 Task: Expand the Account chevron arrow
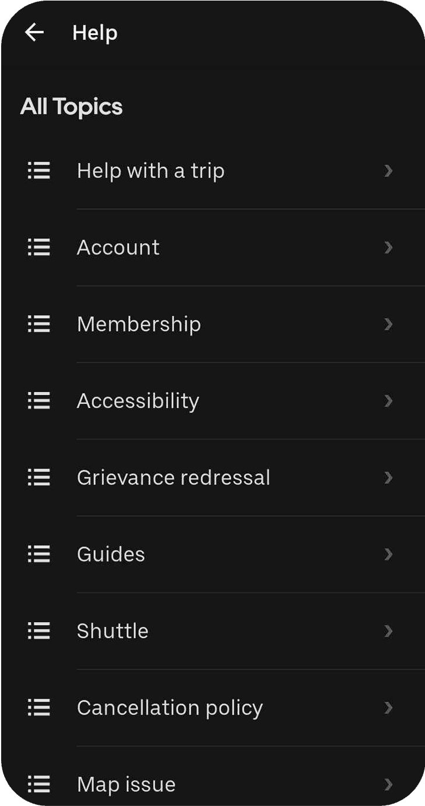pos(388,247)
